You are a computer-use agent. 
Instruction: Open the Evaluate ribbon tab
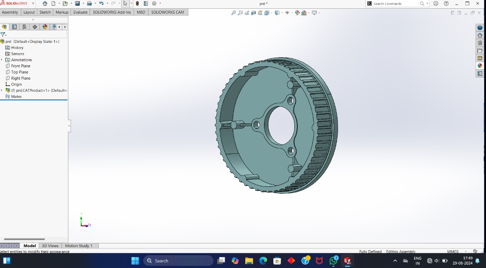coord(80,12)
